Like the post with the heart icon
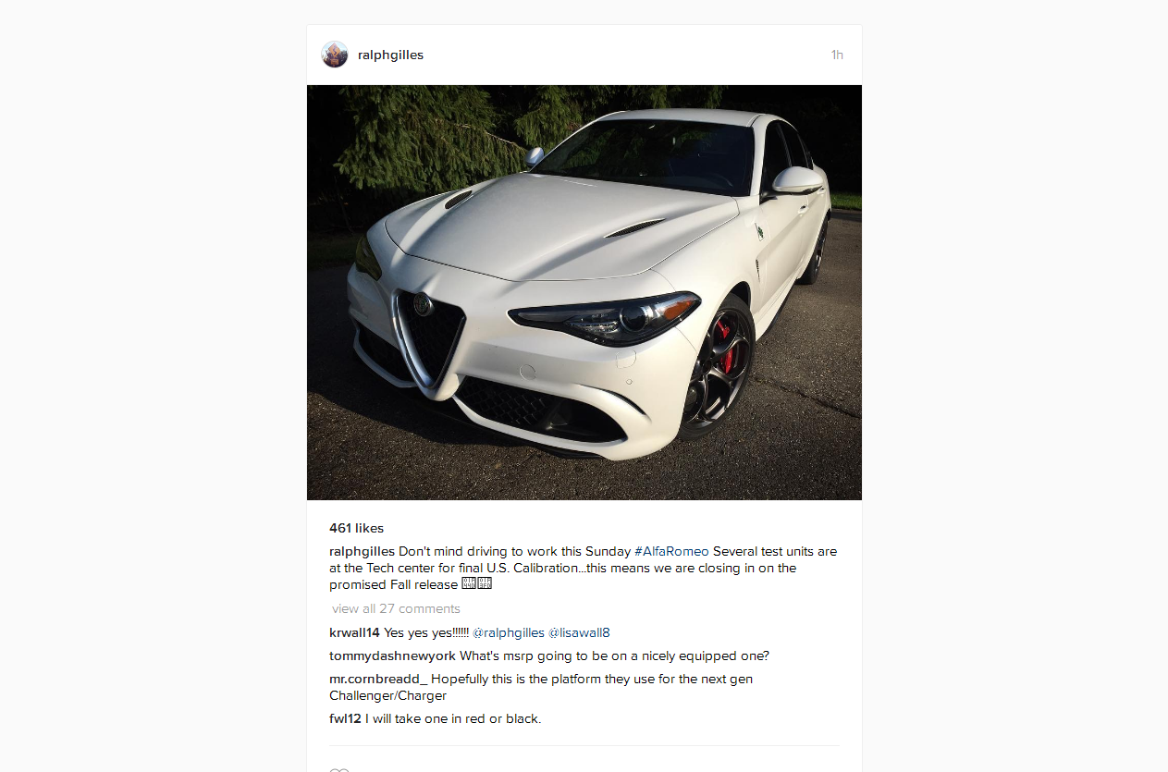Screen dimensions: 1168x772 tap(339, 769)
